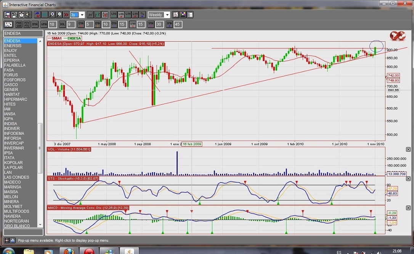Zoom out using the magnifier minus icon
Viewport: 414px width, 254px height.
(x=59, y=15)
